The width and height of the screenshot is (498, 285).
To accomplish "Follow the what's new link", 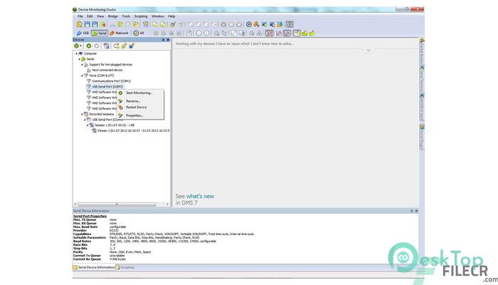I will click(x=200, y=196).
